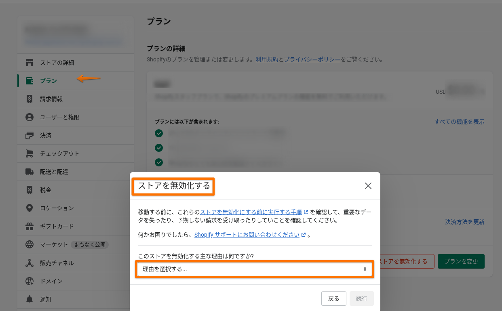Click the tax receipt icon beside 税金
Image resolution: width=502 pixels, height=311 pixels.
click(29, 190)
